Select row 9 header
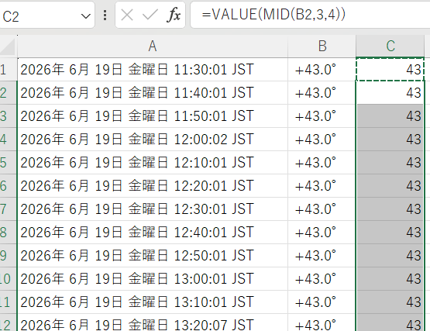 click(x=9, y=256)
